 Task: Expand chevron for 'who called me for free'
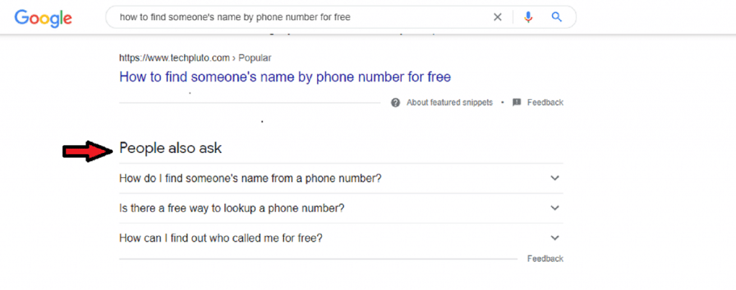pos(554,238)
